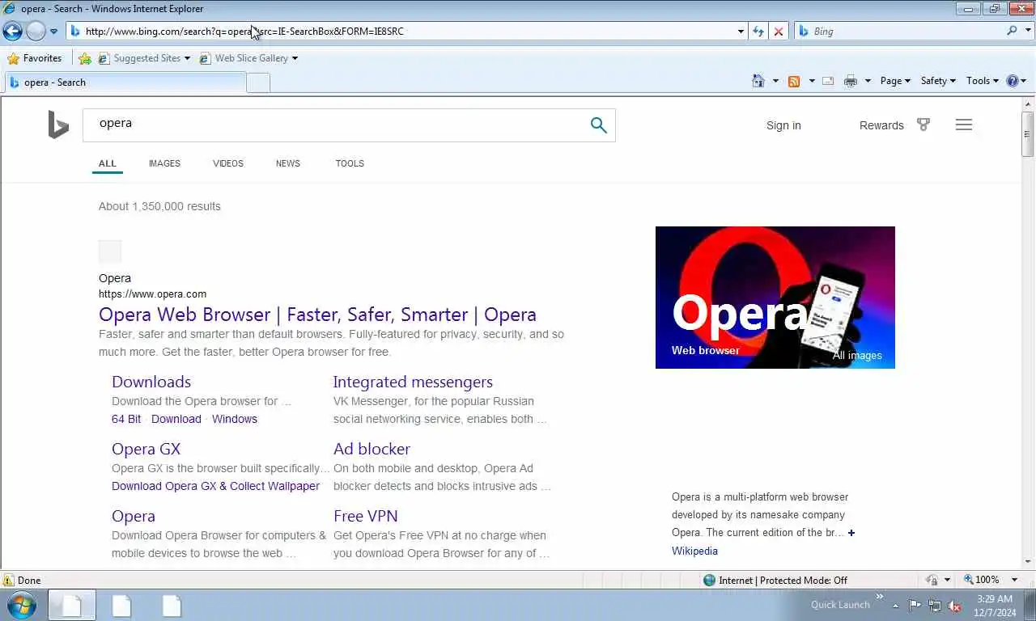This screenshot has width=1036, height=621.
Task: Select the ALL results tab
Action: point(108,163)
